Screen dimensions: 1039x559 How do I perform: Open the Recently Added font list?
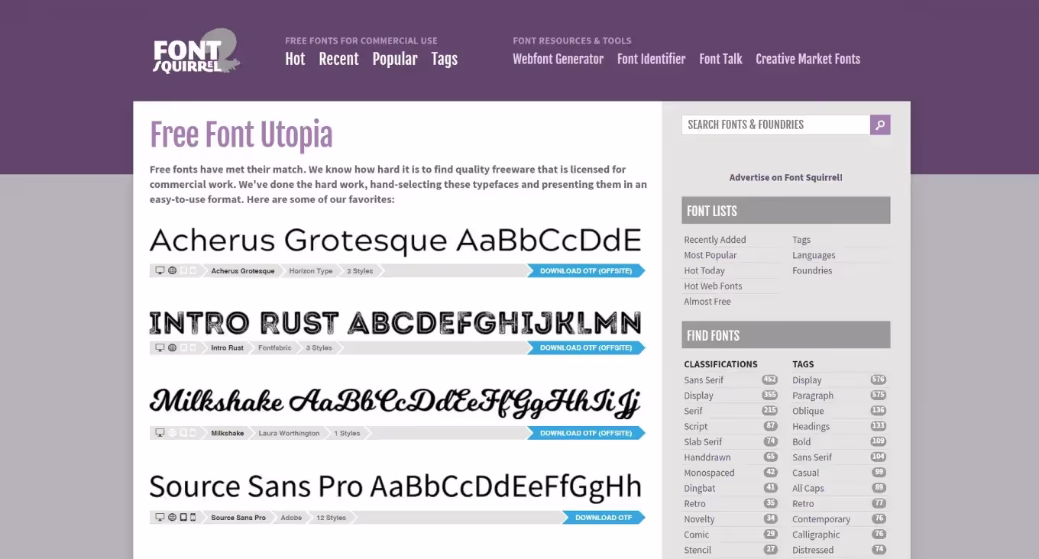coord(714,240)
